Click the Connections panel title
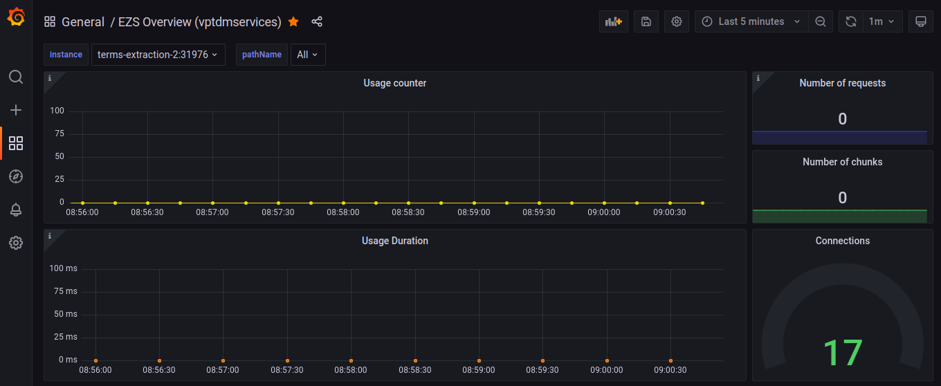The height and width of the screenshot is (386, 941). pyautogui.click(x=842, y=241)
